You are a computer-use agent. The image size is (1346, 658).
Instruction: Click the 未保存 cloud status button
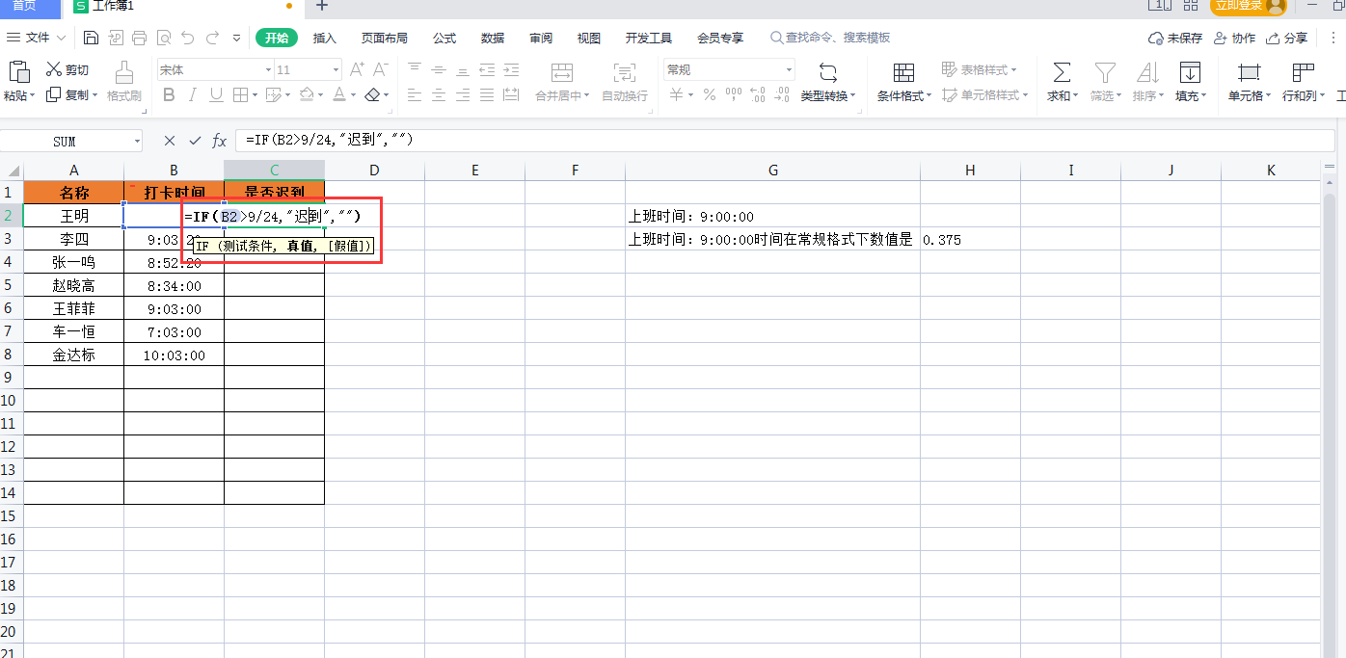[1175, 39]
